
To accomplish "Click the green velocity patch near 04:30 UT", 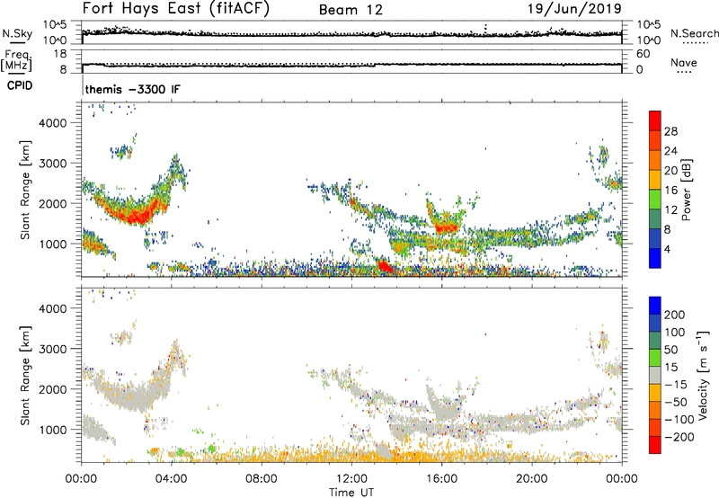I will pos(180,452).
